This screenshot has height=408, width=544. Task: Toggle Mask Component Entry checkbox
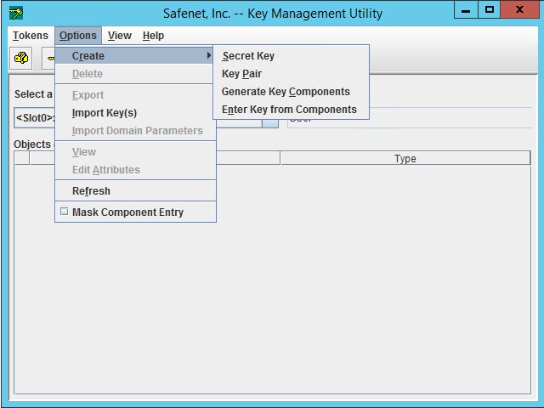point(64,212)
